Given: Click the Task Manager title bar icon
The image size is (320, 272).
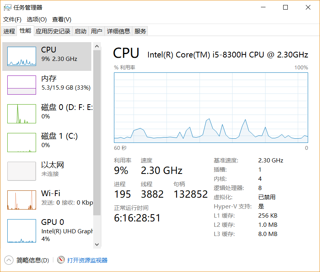Looking at the screenshot, I should (7, 8).
